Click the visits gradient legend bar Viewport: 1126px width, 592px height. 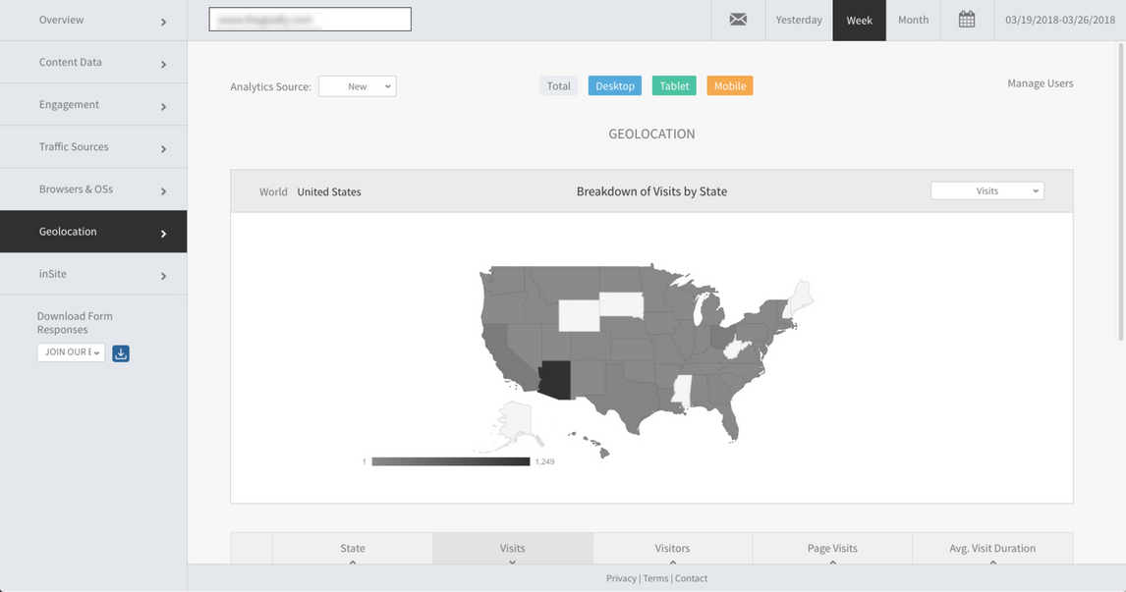[x=450, y=461]
